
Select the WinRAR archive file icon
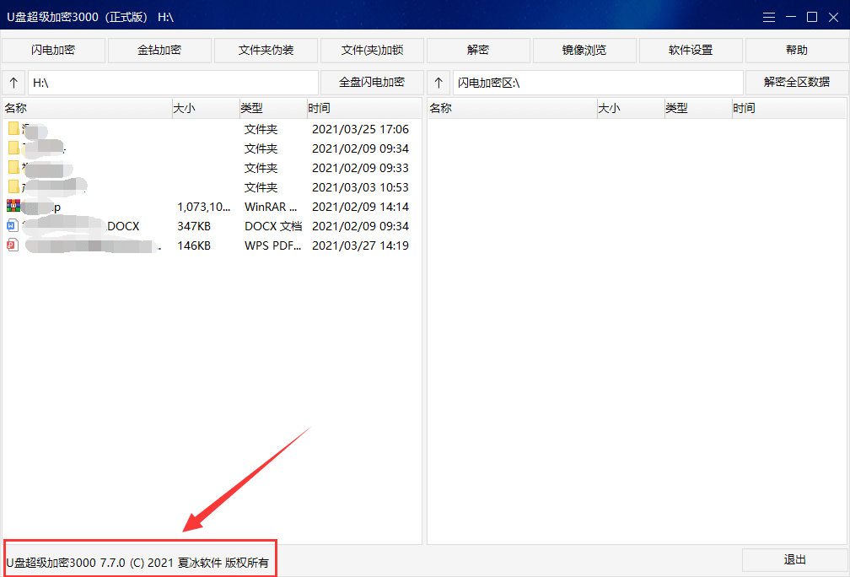[x=13, y=206]
